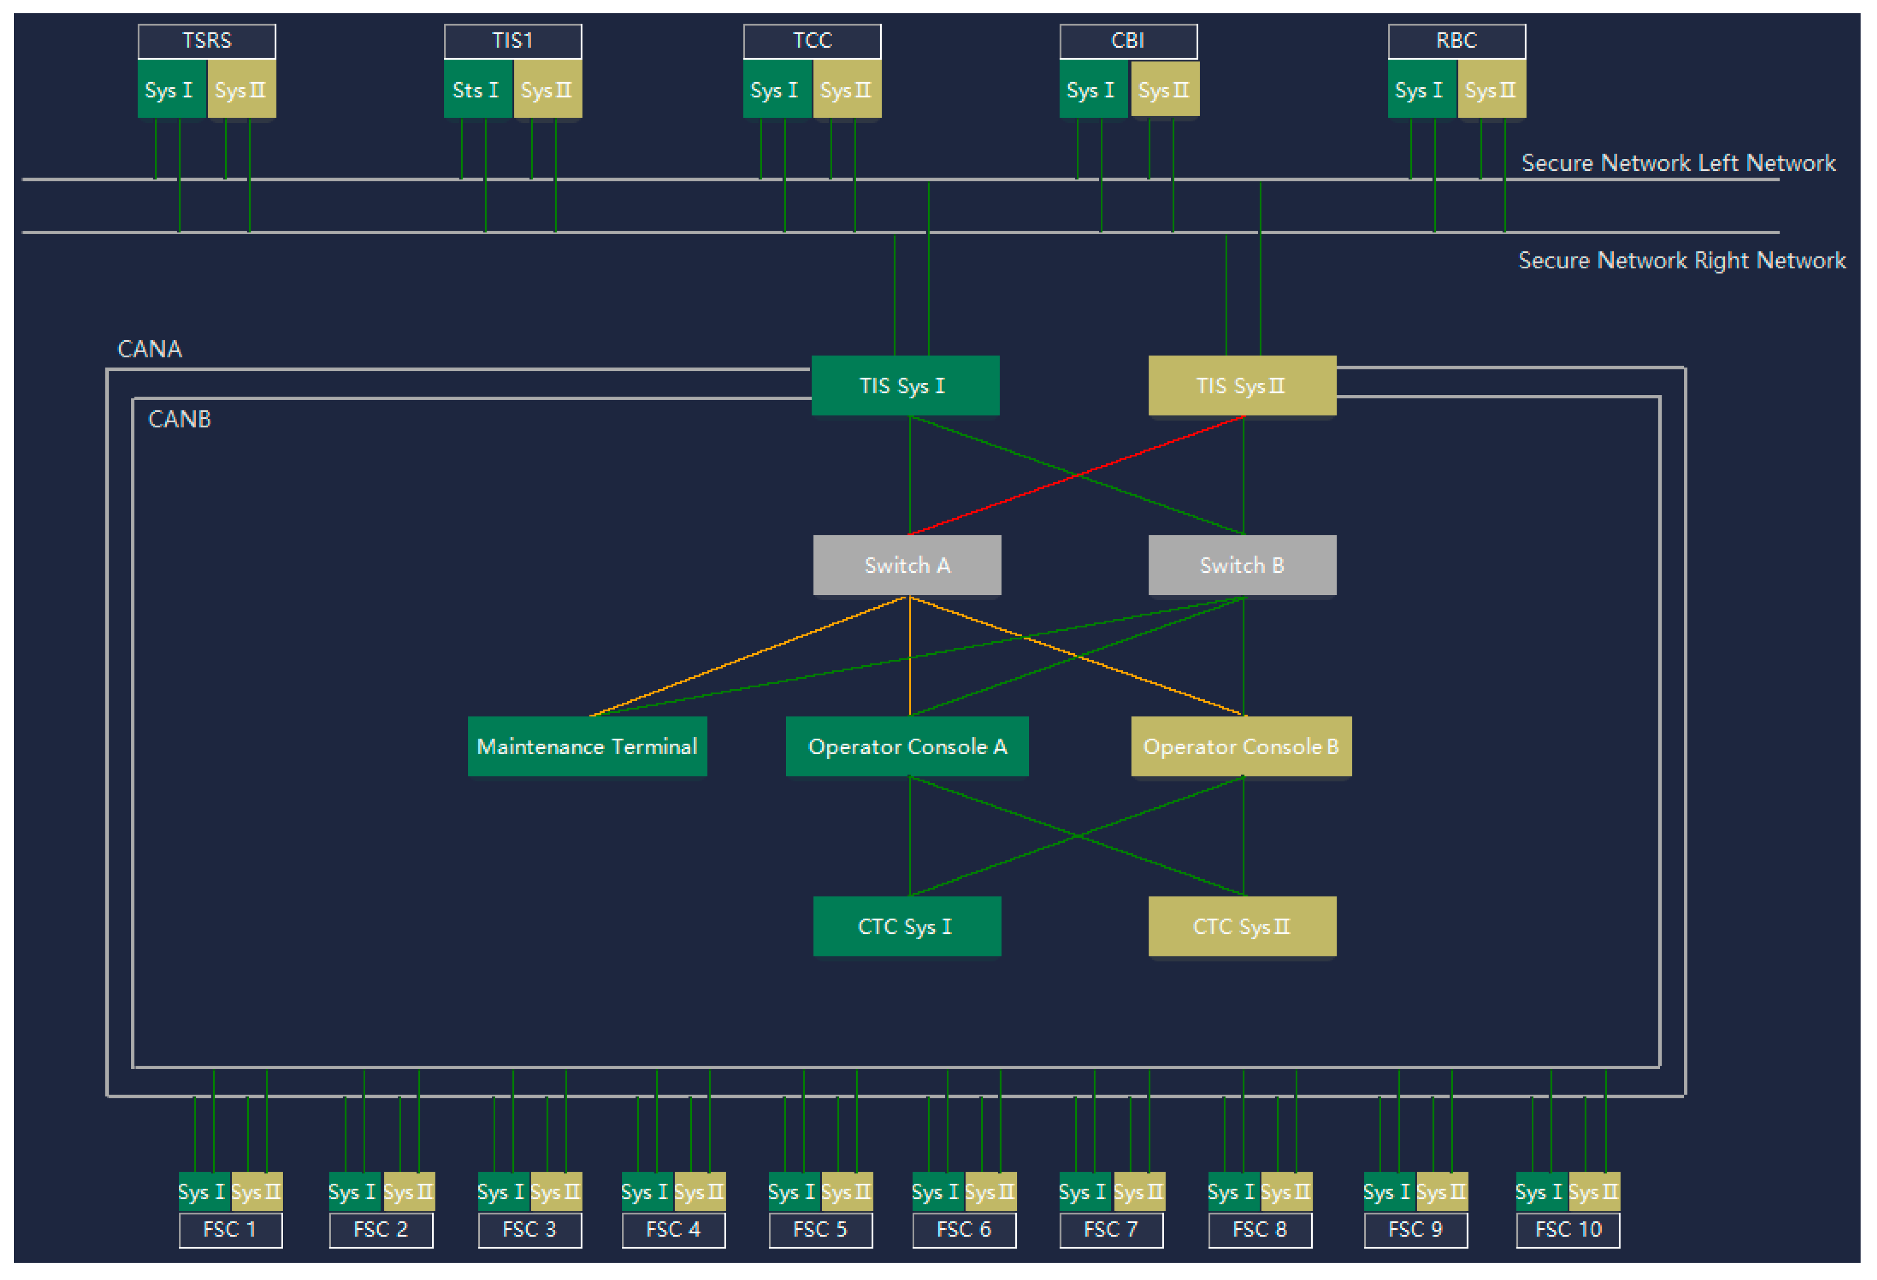1877x1280 pixels.
Task: Click the CTC Sys II block
Action: click(x=1241, y=926)
